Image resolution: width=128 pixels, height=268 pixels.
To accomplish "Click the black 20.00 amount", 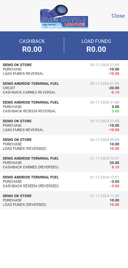I will [114, 163].
